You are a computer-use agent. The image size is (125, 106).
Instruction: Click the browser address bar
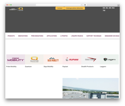point(59,5)
